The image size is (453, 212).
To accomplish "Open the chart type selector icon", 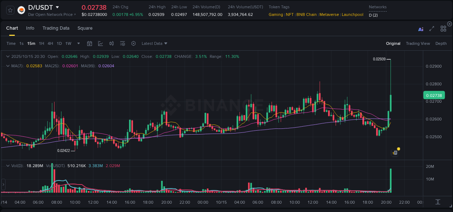I will 100,43.
